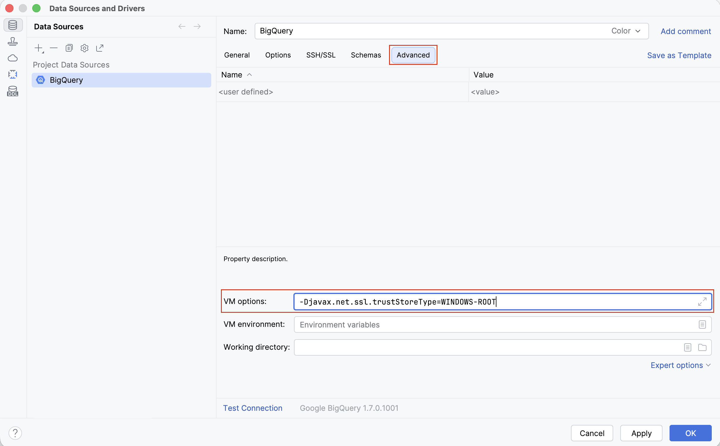Screen dimensions: 720x446
Task: Switch to the General tab
Action: [237, 55]
